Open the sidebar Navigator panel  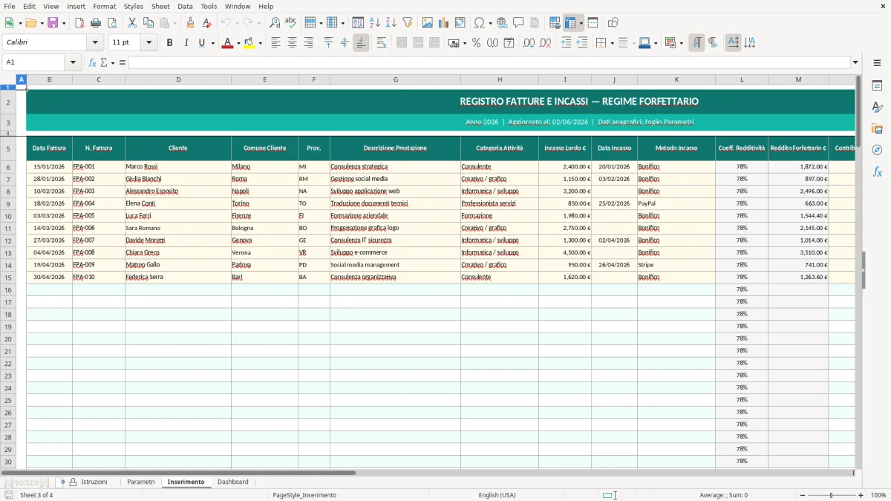click(877, 150)
